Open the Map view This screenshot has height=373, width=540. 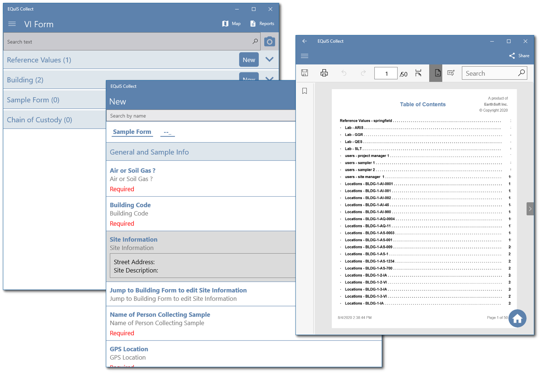[x=231, y=24]
